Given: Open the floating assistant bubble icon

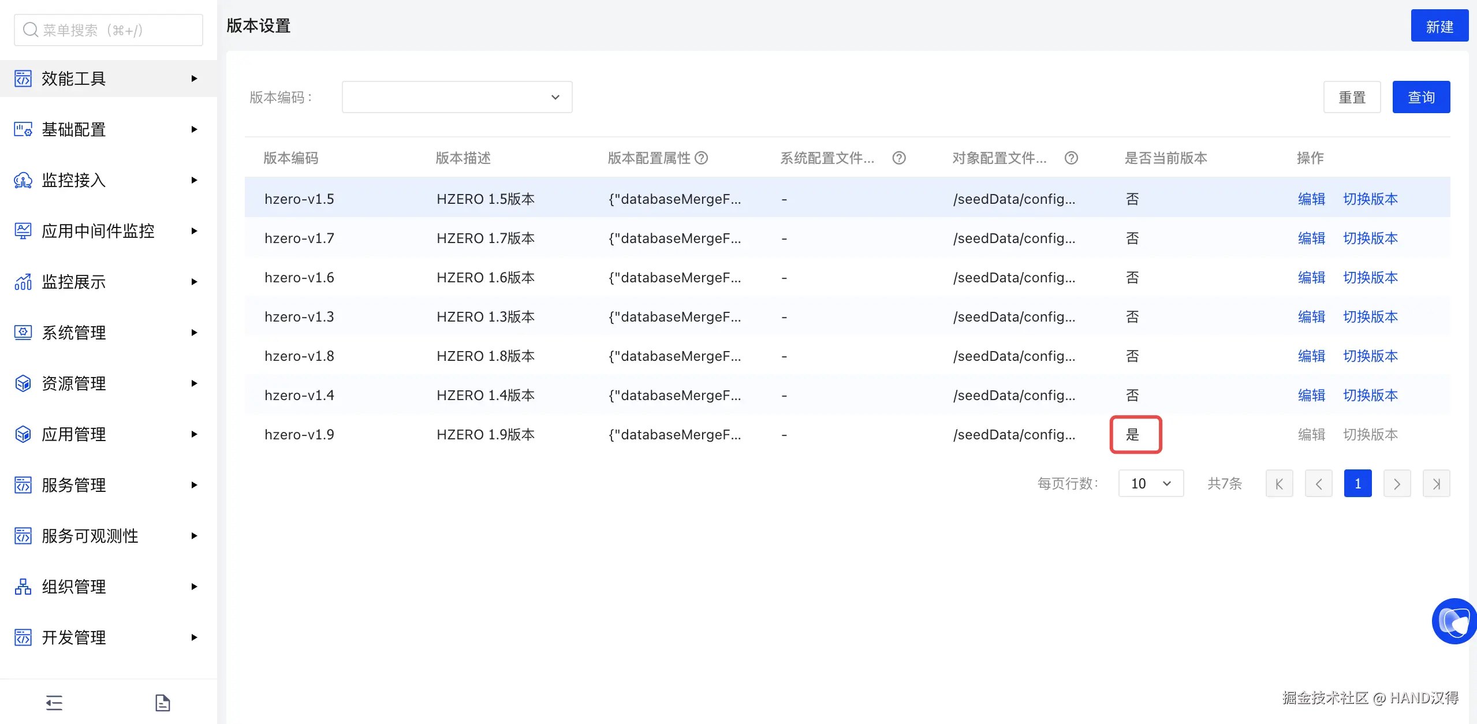Looking at the screenshot, I should click(1454, 622).
